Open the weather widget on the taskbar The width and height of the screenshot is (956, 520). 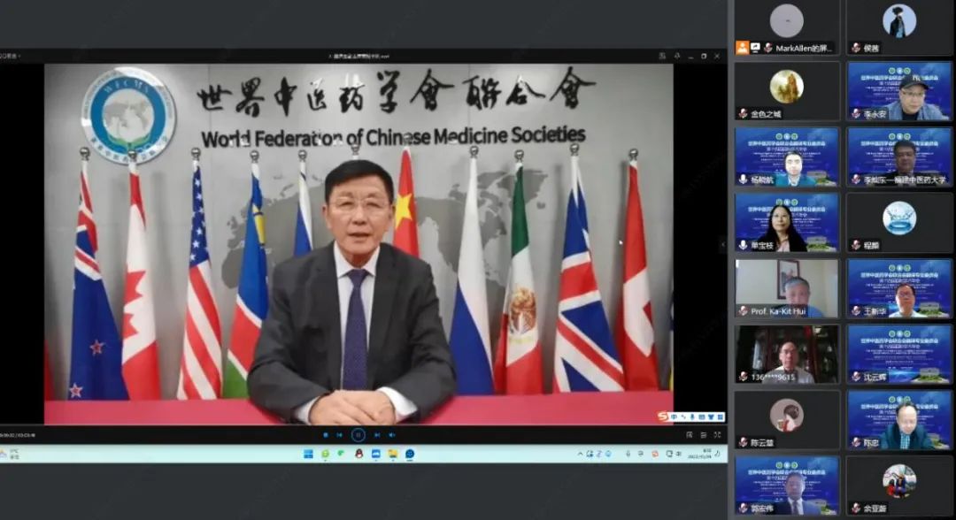coord(11,454)
